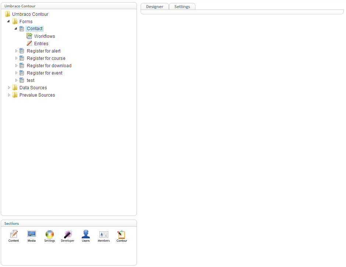
Task: Click the Entries pencil icon
Action: (x=29, y=43)
